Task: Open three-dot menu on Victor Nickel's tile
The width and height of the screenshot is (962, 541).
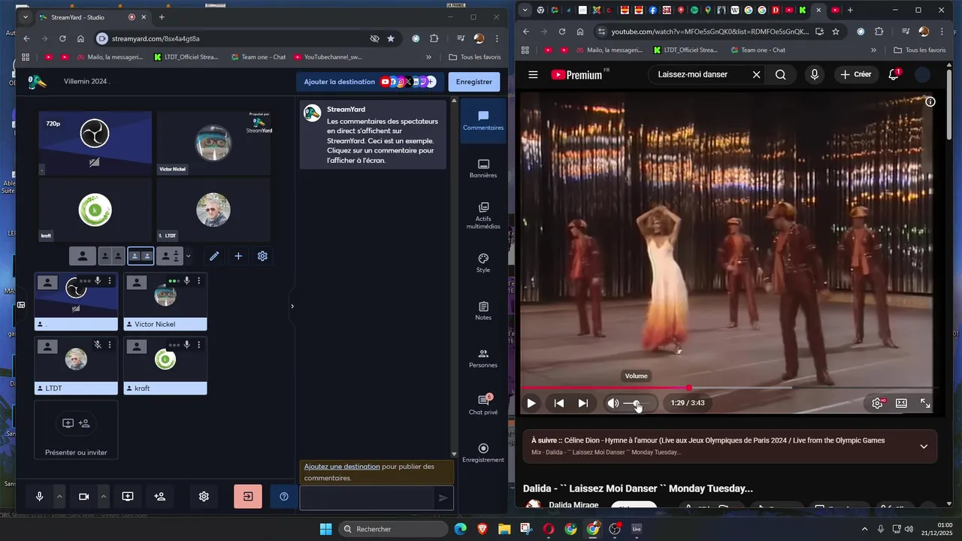Action: click(x=198, y=281)
